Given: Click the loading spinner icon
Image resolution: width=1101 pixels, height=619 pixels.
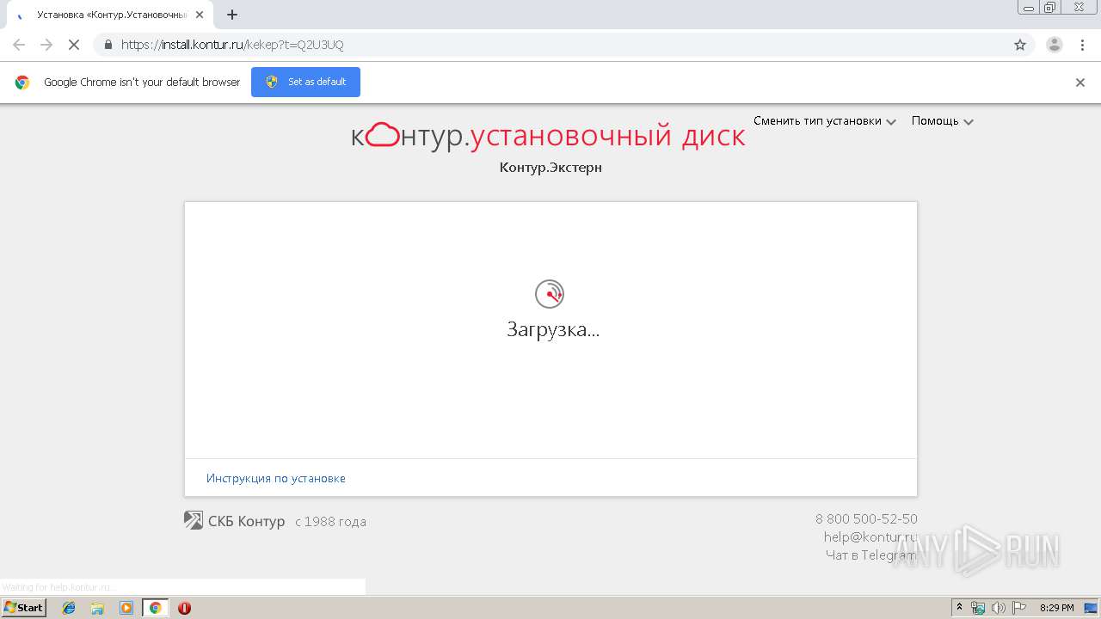Looking at the screenshot, I should tap(550, 294).
